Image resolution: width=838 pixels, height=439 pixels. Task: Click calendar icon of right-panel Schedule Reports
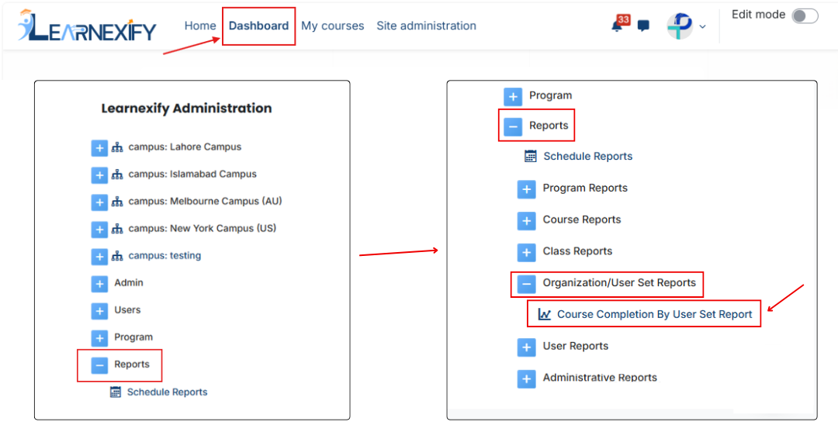[x=530, y=156]
